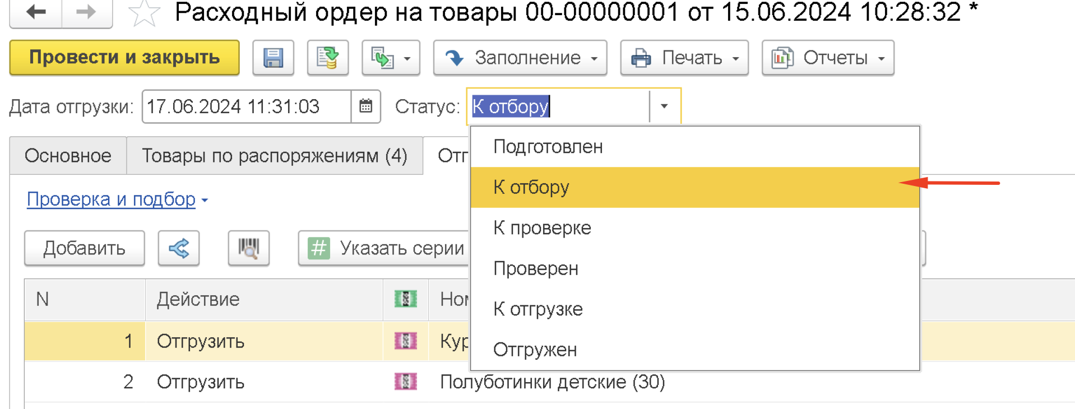Select Подготовлен status option
The width and height of the screenshot is (1075, 409).
695,147
